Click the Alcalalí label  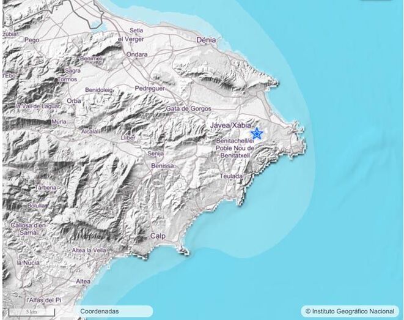(x=90, y=132)
